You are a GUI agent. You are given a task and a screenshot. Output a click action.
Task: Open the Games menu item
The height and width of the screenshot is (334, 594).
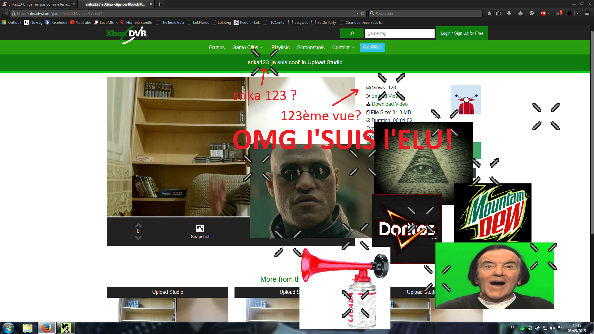[x=217, y=47]
